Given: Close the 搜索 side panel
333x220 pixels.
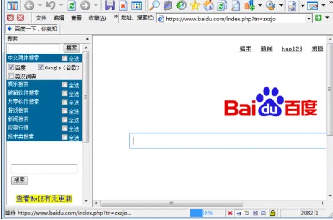Looking at the screenshot, I should (87, 39).
